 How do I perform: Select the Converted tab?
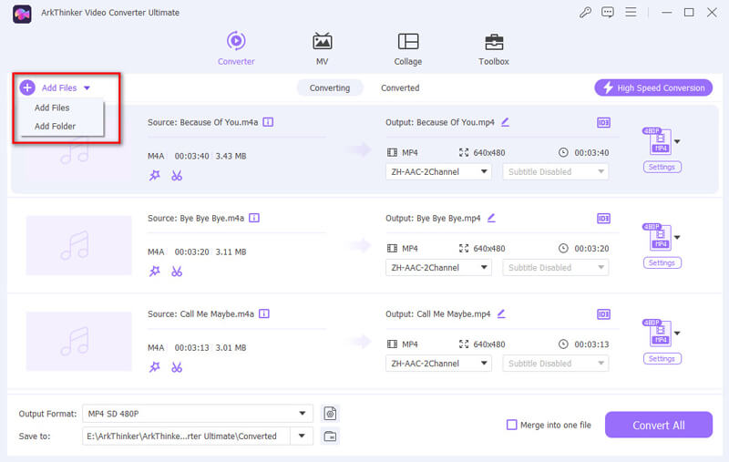tap(400, 87)
